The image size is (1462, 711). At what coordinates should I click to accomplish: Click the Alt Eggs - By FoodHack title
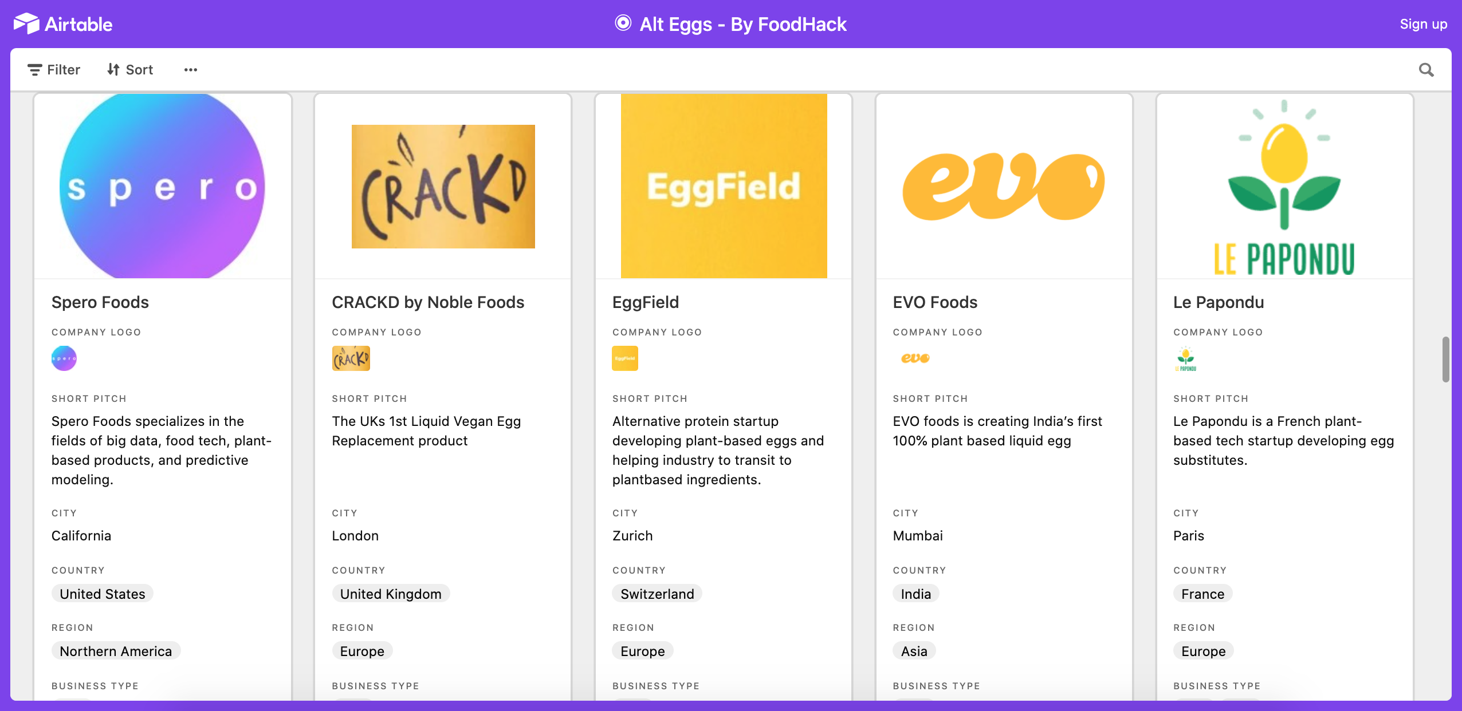[x=743, y=24]
